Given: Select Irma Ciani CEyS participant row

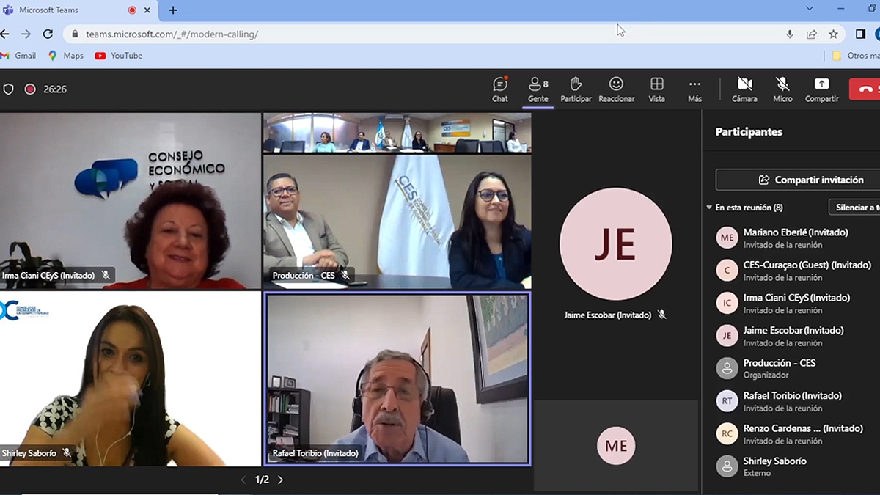Looking at the screenshot, I should point(798,303).
